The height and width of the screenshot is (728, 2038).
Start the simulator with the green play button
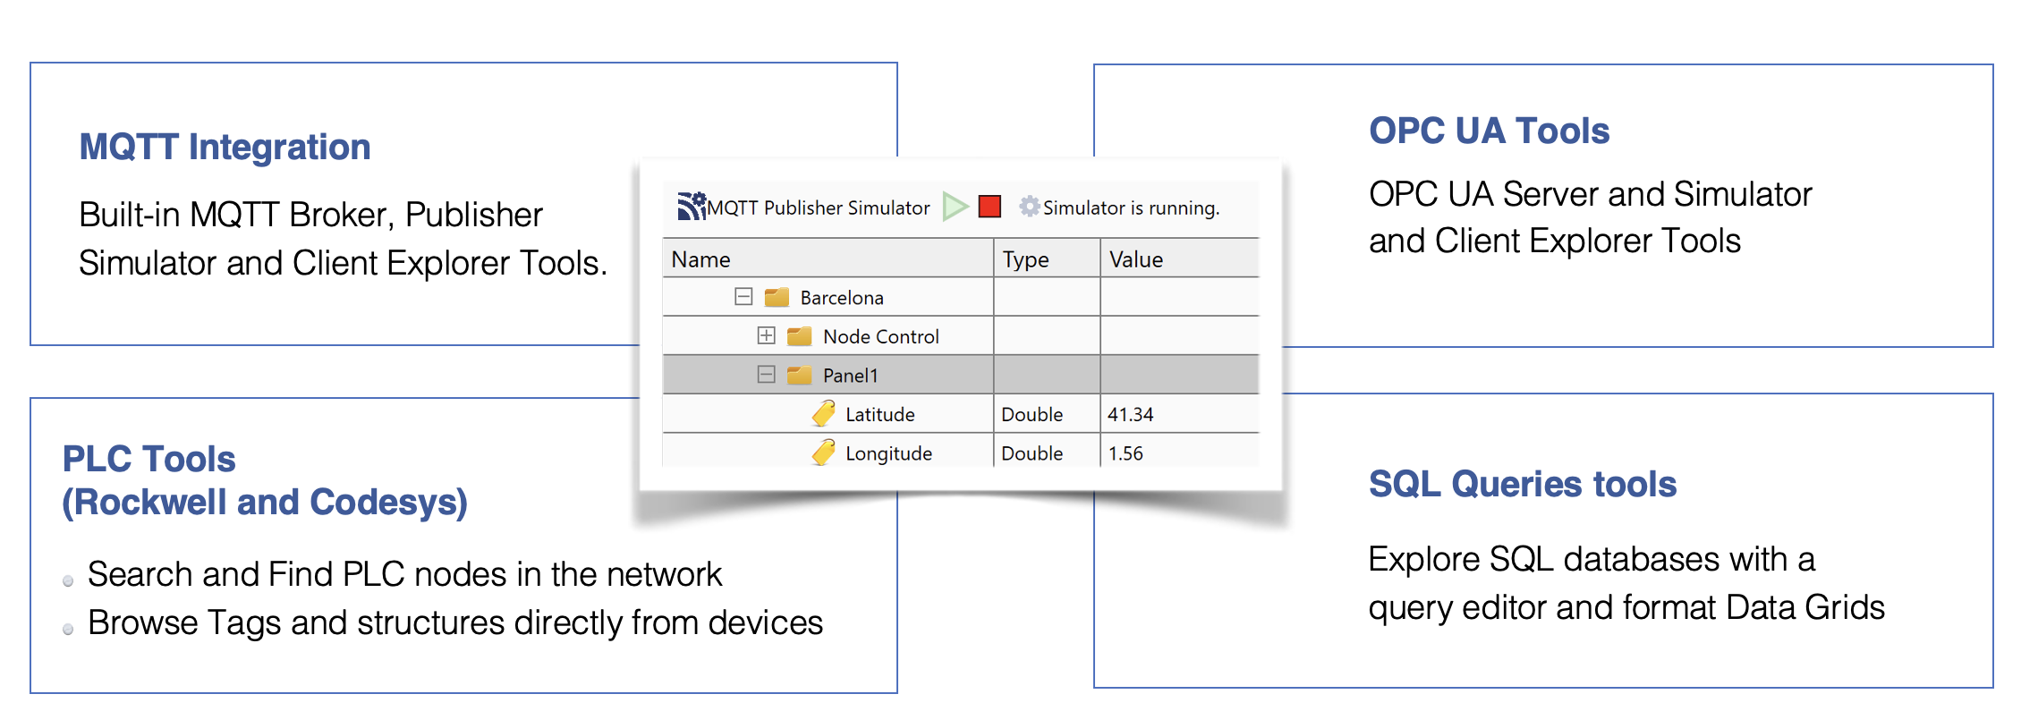[x=955, y=207]
